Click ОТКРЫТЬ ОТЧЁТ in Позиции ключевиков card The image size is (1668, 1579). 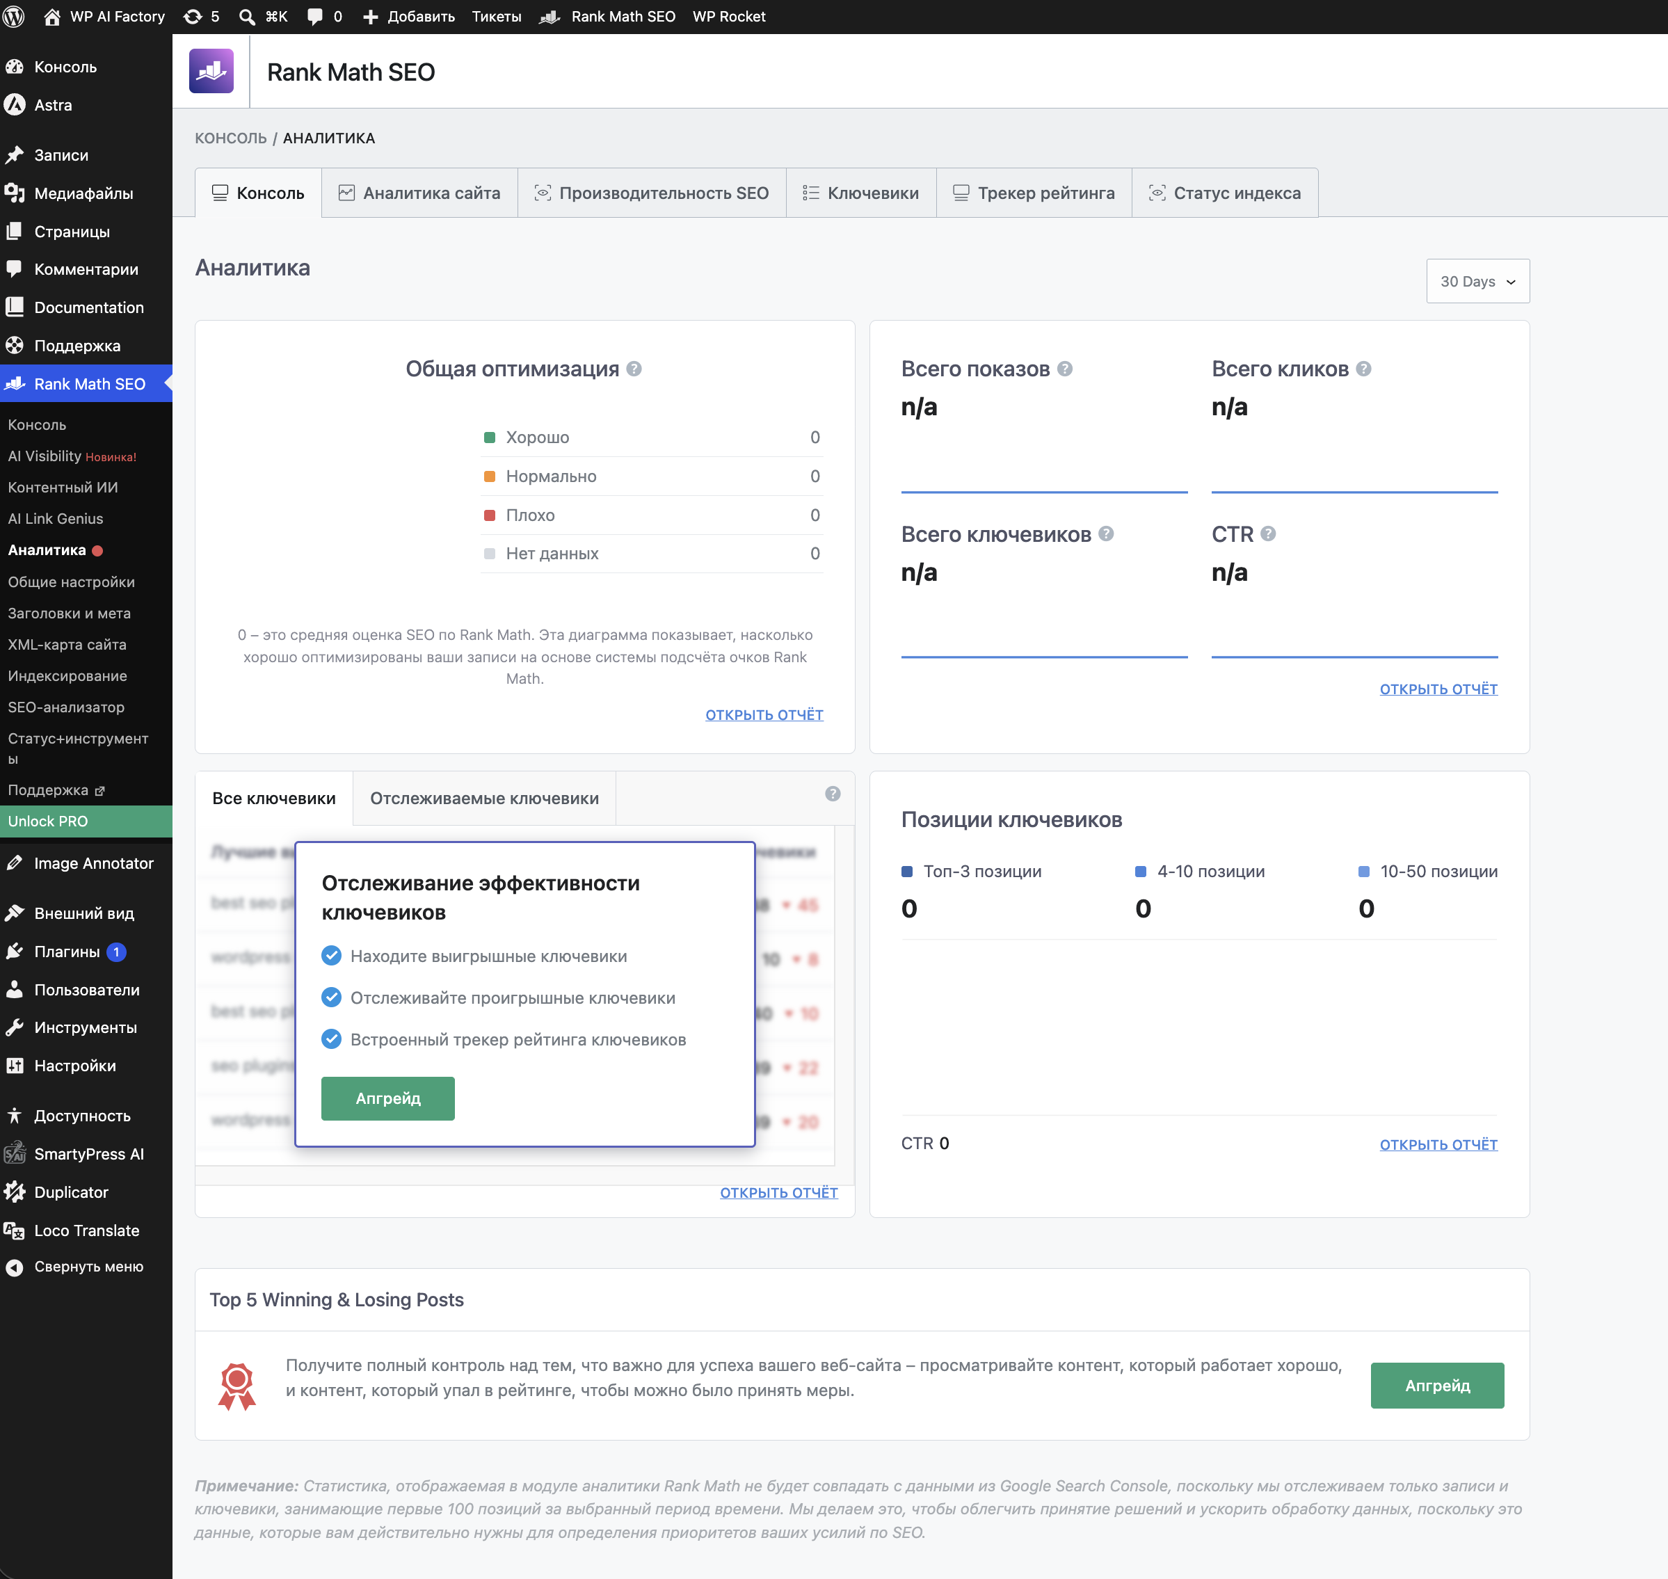(x=1439, y=1145)
